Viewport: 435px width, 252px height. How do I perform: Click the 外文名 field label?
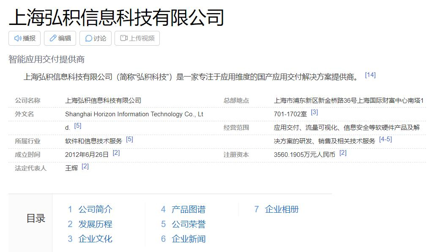coord(25,114)
